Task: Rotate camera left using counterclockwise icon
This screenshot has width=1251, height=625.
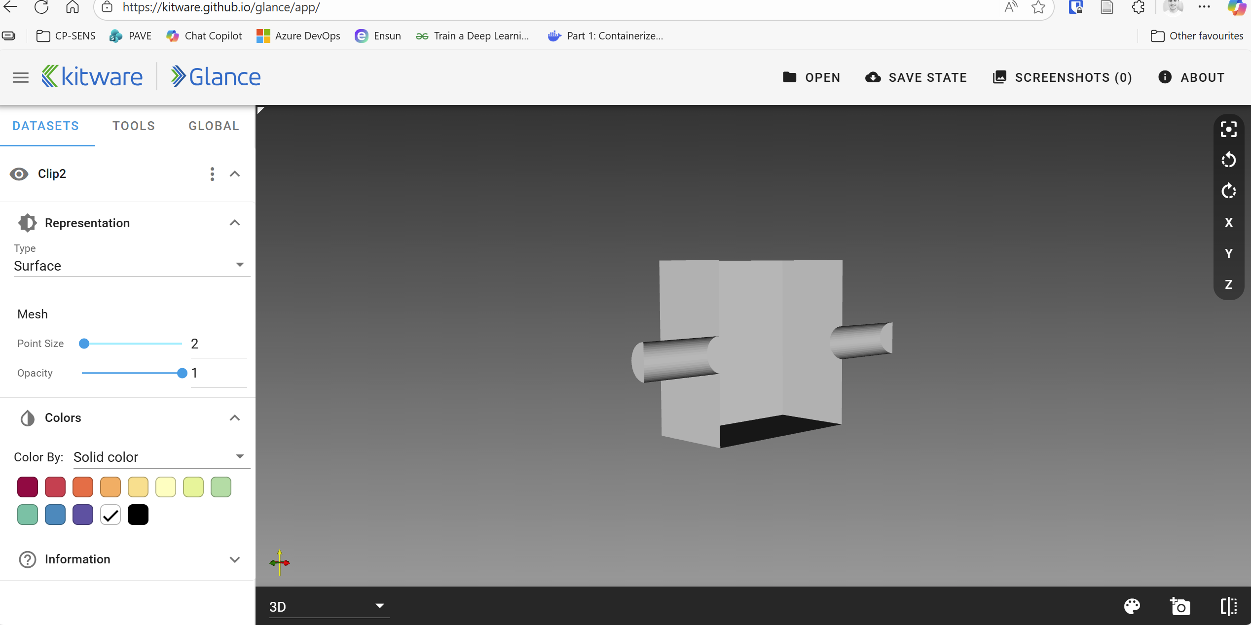Action: [1228, 160]
